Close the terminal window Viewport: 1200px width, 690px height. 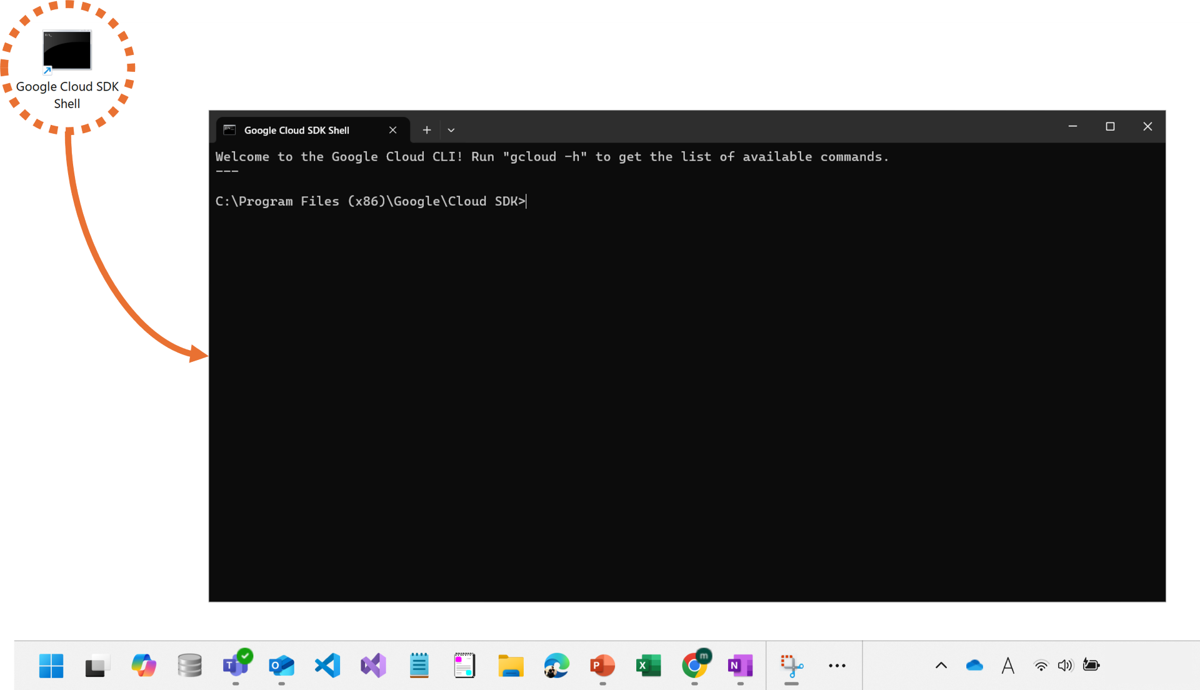click(x=1147, y=126)
